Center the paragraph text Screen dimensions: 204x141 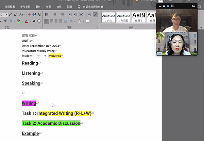pyautogui.click(x=51, y=21)
